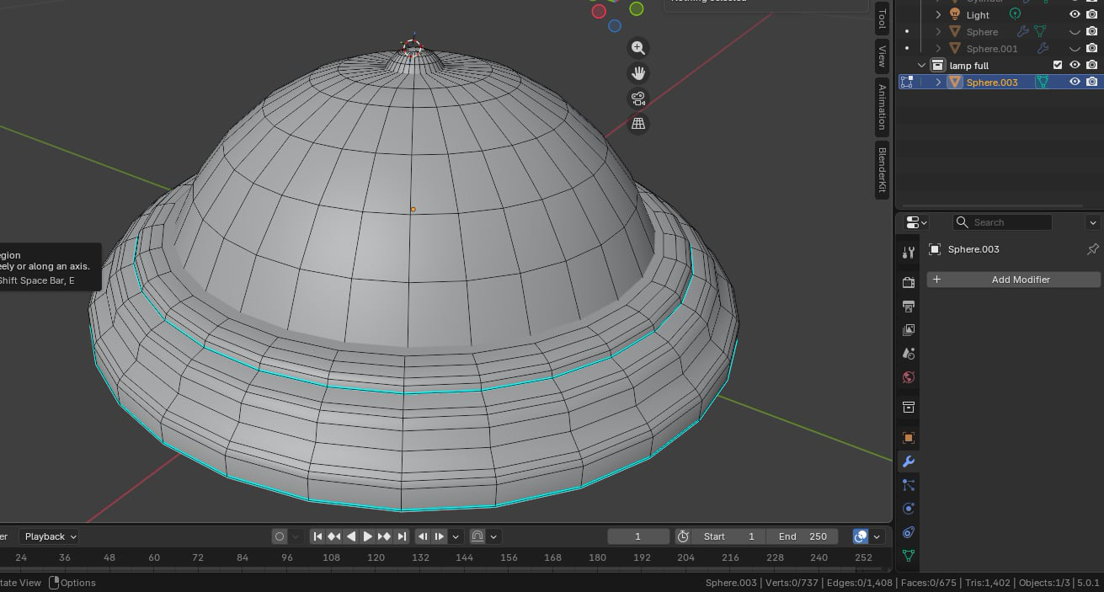Click the auto keying record circle
Viewport: 1104px width, 592px height.
point(280,536)
